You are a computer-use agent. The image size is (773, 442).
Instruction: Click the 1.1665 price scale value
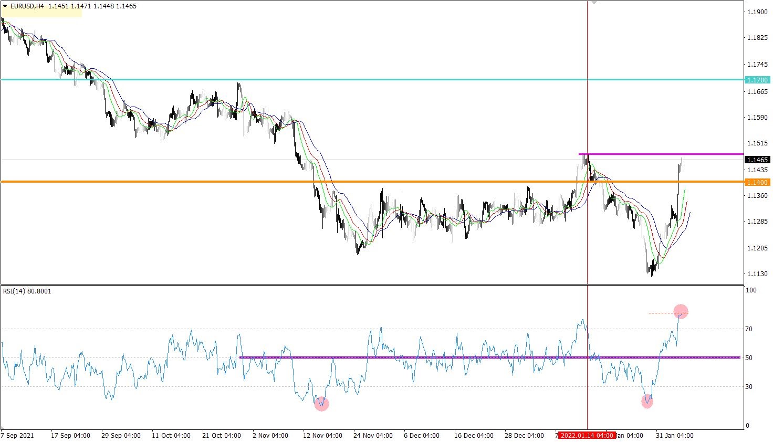coord(757,91)
